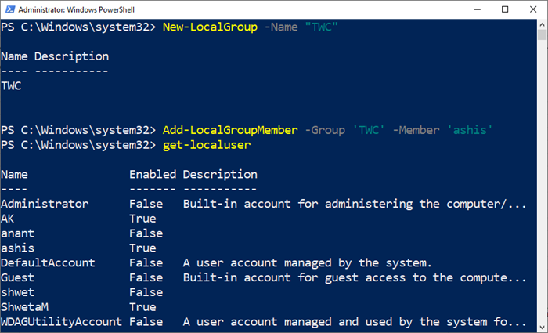Click the vertical scrollbar thumb

point(542,35)
